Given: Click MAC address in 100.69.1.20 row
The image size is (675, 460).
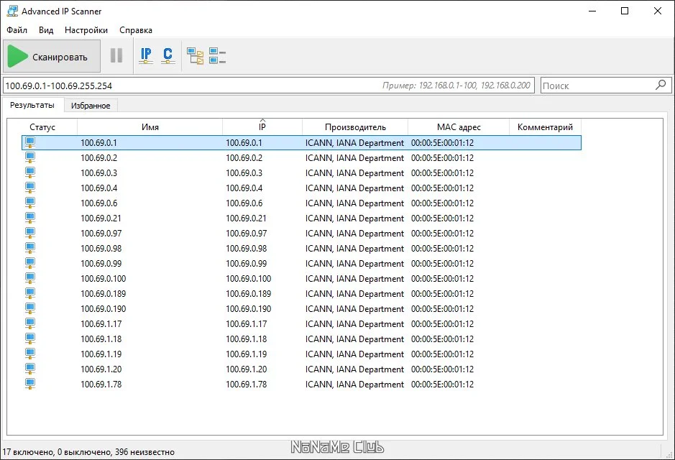Looking at the screenshot, I should click(442, 369).
